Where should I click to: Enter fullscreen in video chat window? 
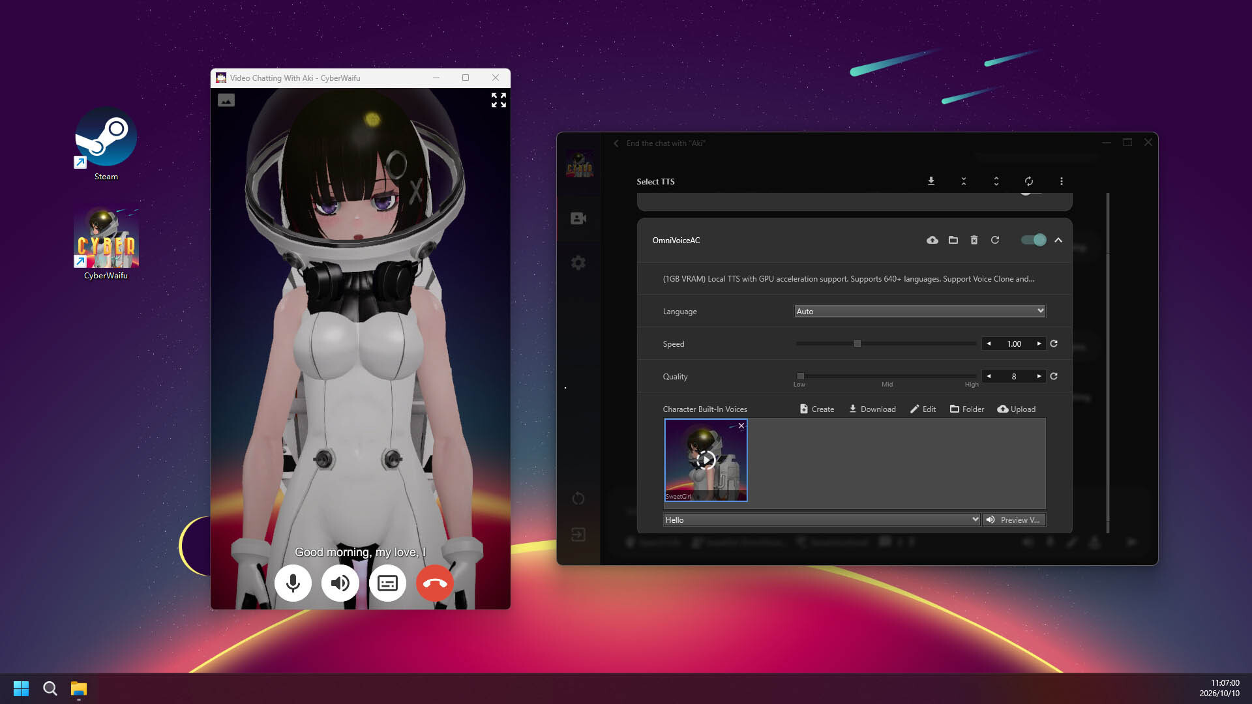point(499,100)
